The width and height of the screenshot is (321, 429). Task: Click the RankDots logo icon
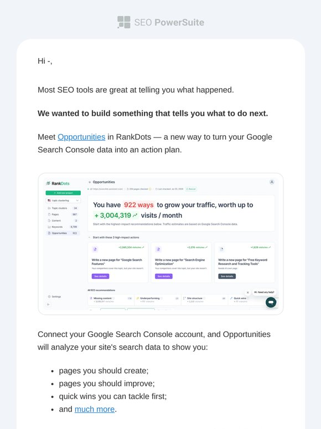pyautogui.click(x=48, y=183)
